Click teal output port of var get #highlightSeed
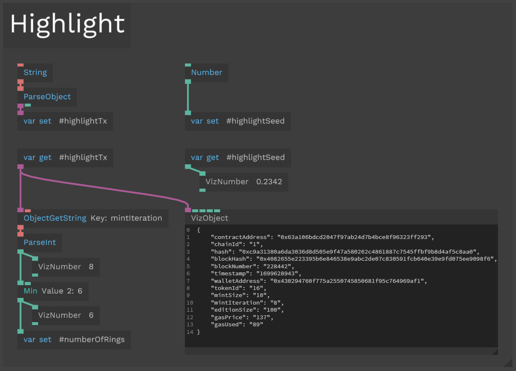This screenshot has height=371, width=516. click(188, 166)
